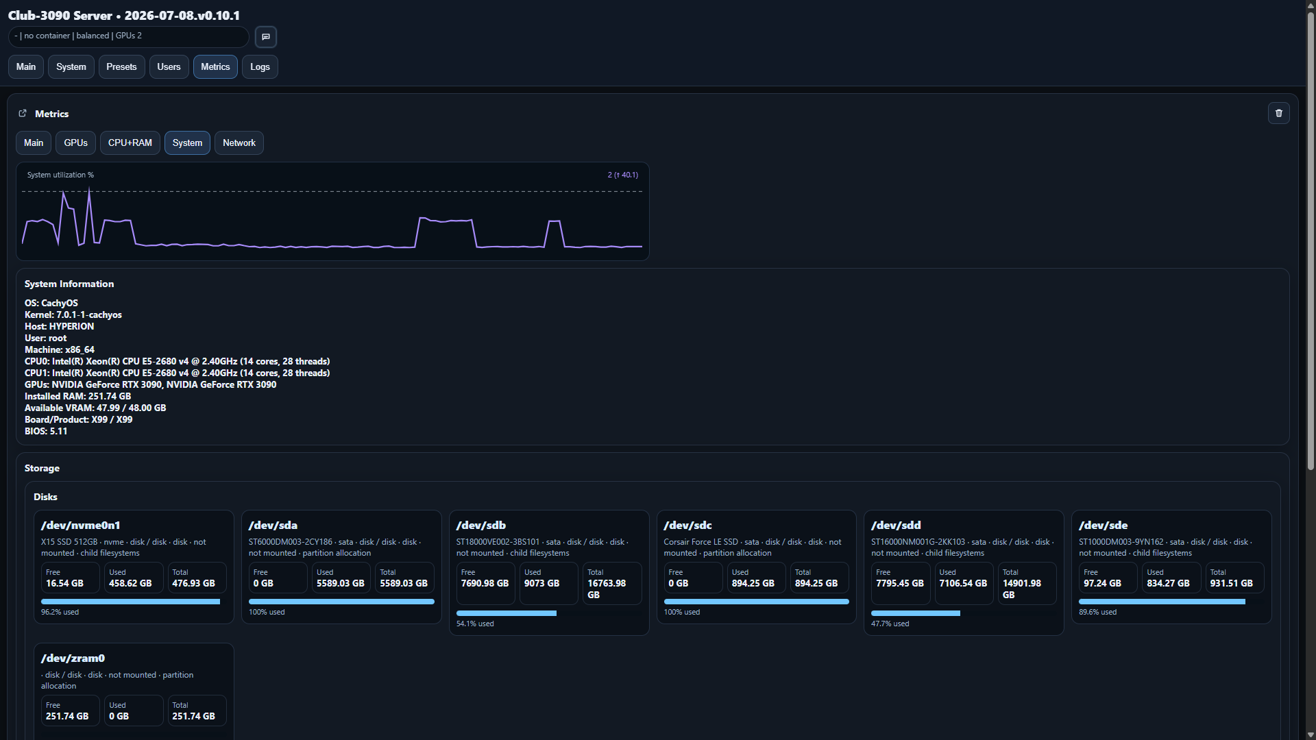The height and width of the screenshot is (740, 1316).
Task: Click the scrollbar down arrow
Action: 1311,735
